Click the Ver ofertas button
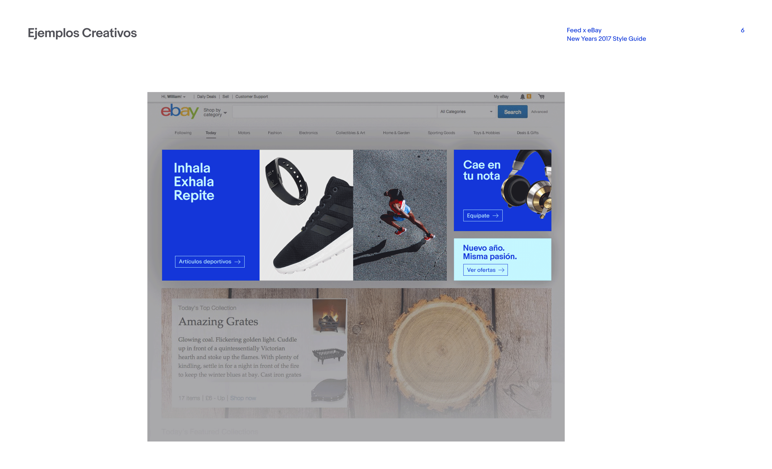Image resolution: width=772 pixels, height=469 pixels. 485,270
